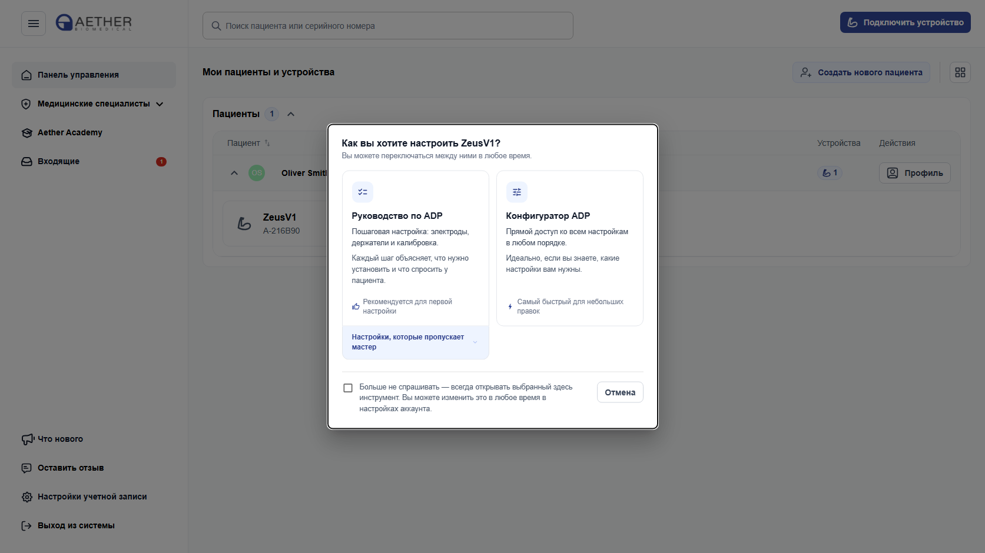985x553 pixels.
Task: Click the lightning bolt fastest icon
Action: pyautogui.click(x=510, y=307)
